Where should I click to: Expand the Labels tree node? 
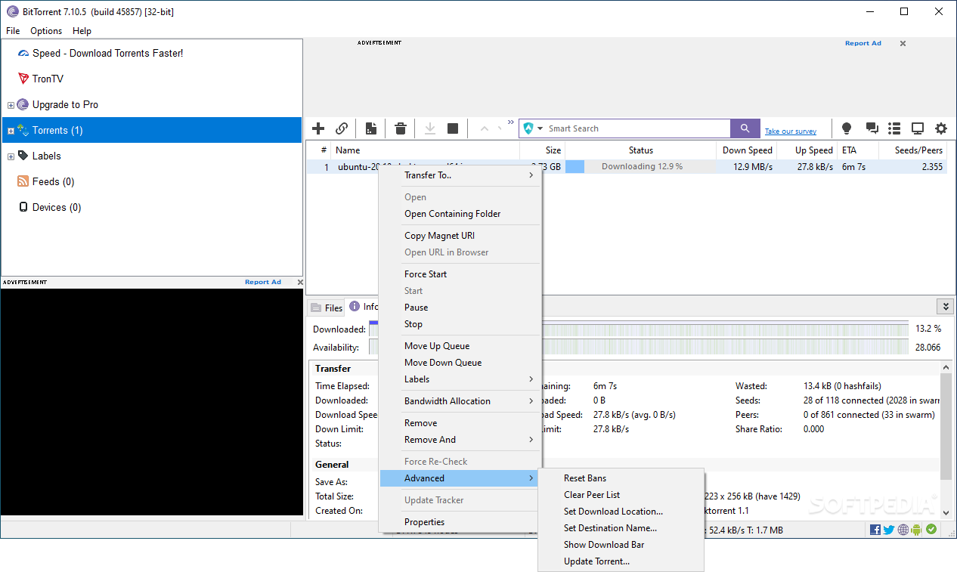11,156
